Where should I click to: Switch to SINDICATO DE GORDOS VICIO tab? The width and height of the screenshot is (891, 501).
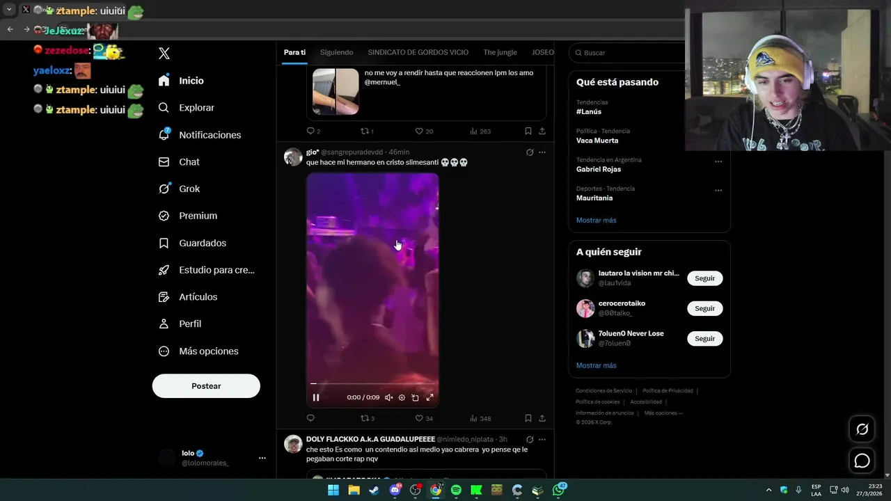click(x=418, y=52)
